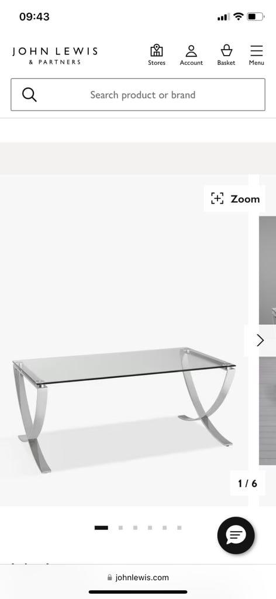Tap the johnlewis.com address bar
The width and height of the screenshot is (276, 599).
click(x=138, y=577)
